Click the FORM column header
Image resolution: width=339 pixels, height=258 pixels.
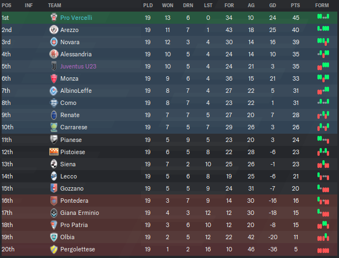(x=322, y=6)
